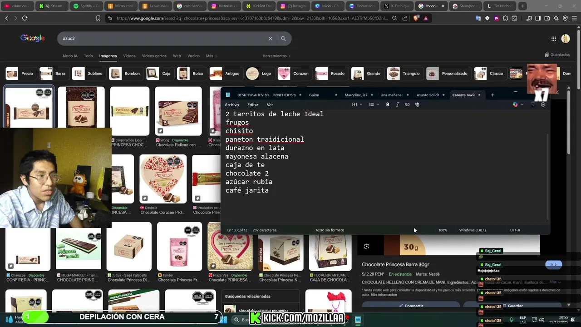This screenshot has width=581, height=327.
Task: Search image with Lens icon on product
Action: 367,246
